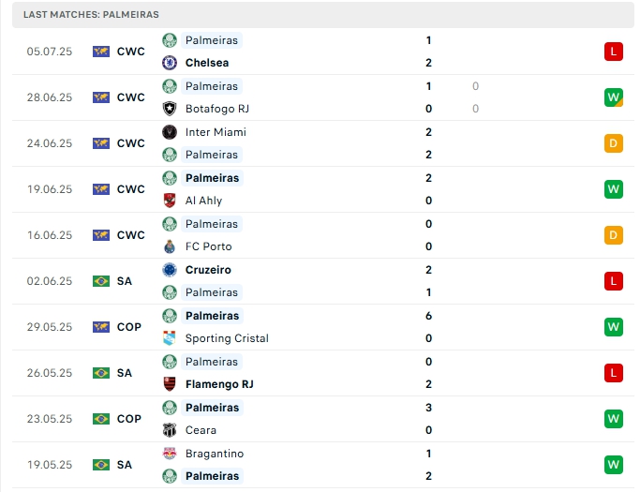Click CWC competition label on 16.06.25 row
Image resolution: width=640 pixels, height=492 pixels.
[131, 235]
